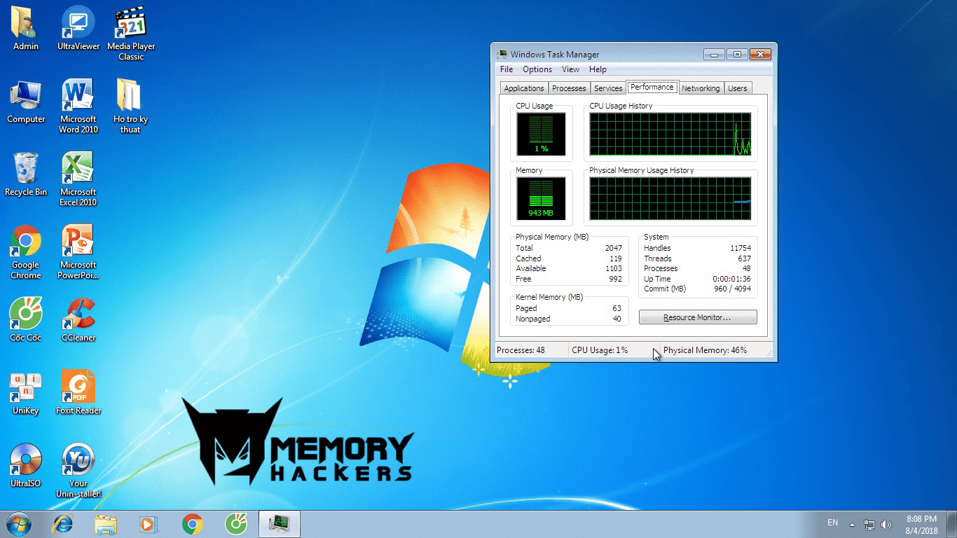957x538 pixels.
Task: Click Processes: 48 in the status bar
Action: click(x=521, y=350)
